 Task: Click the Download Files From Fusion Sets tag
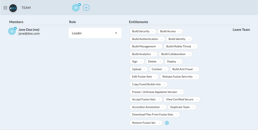[152, 115]
